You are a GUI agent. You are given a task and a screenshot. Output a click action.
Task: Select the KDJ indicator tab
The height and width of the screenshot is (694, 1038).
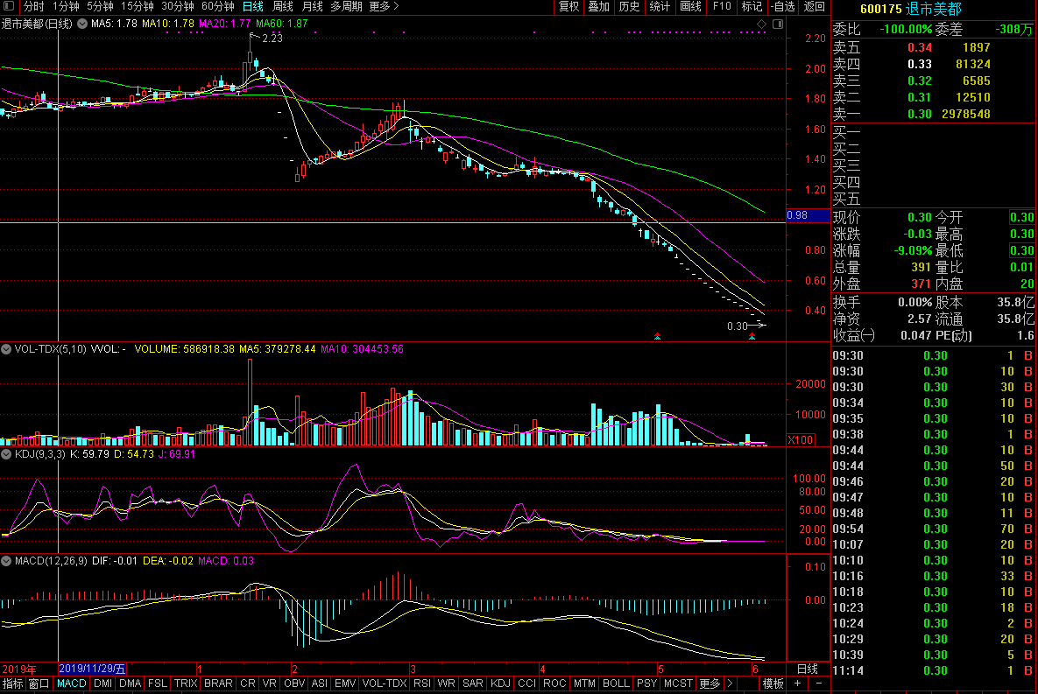click(500, 683)
